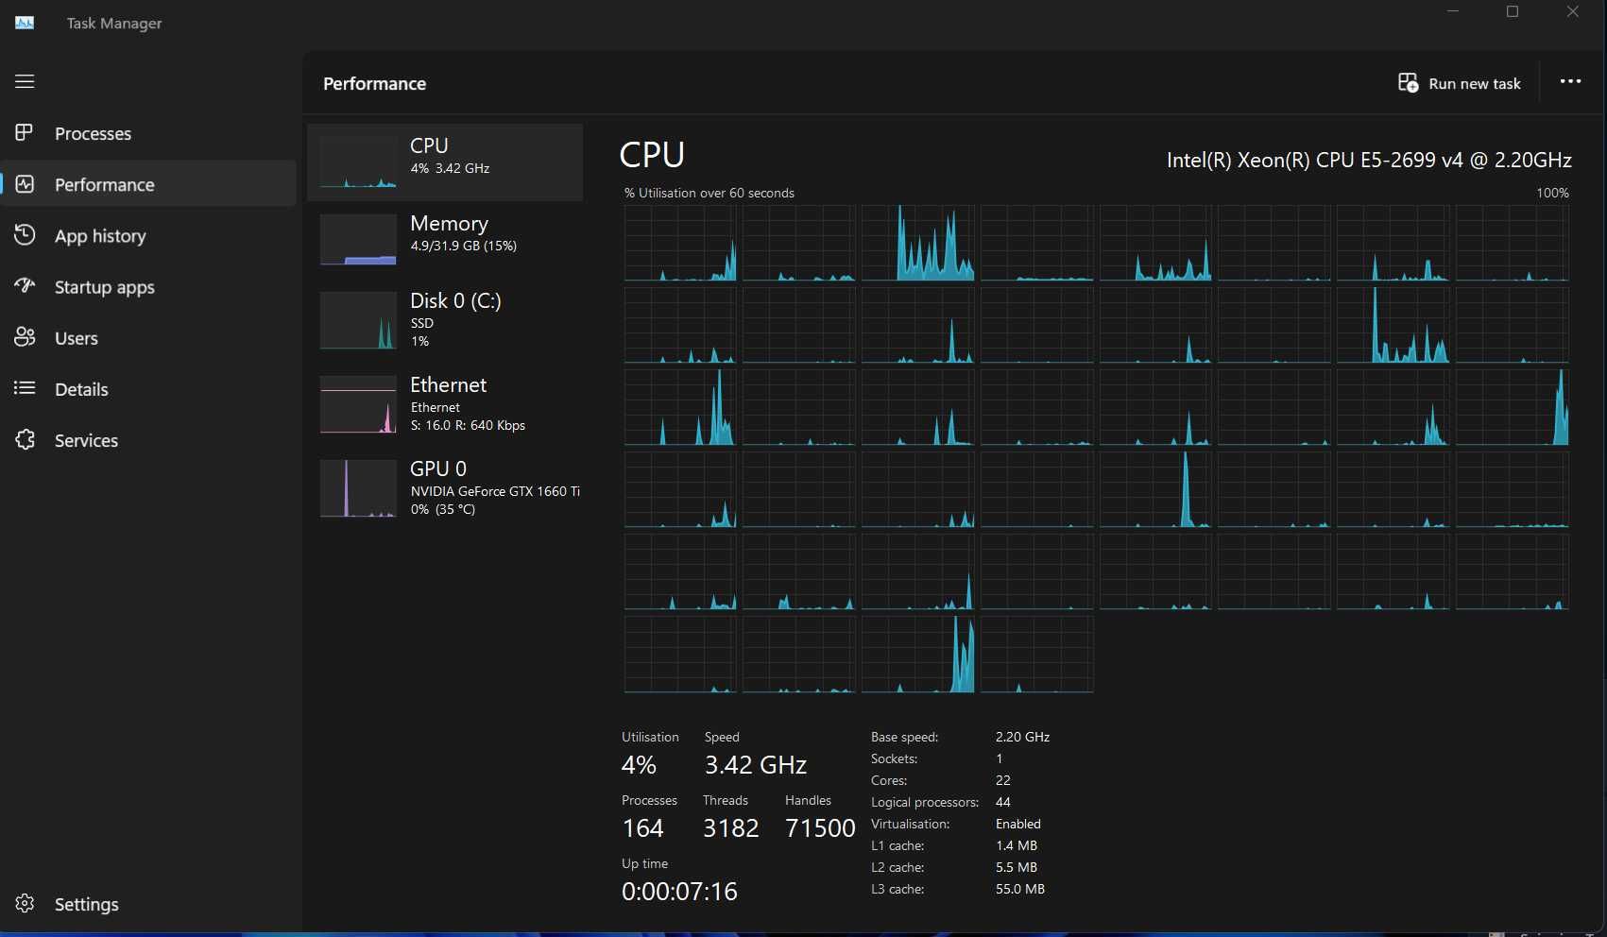Click the large CPU heading
This screenshot has height=937, width=1607.
(652, 154)
